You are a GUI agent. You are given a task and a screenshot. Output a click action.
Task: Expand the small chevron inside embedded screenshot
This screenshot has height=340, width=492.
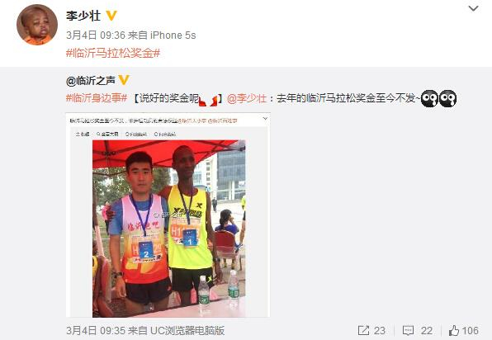point(265,119)
